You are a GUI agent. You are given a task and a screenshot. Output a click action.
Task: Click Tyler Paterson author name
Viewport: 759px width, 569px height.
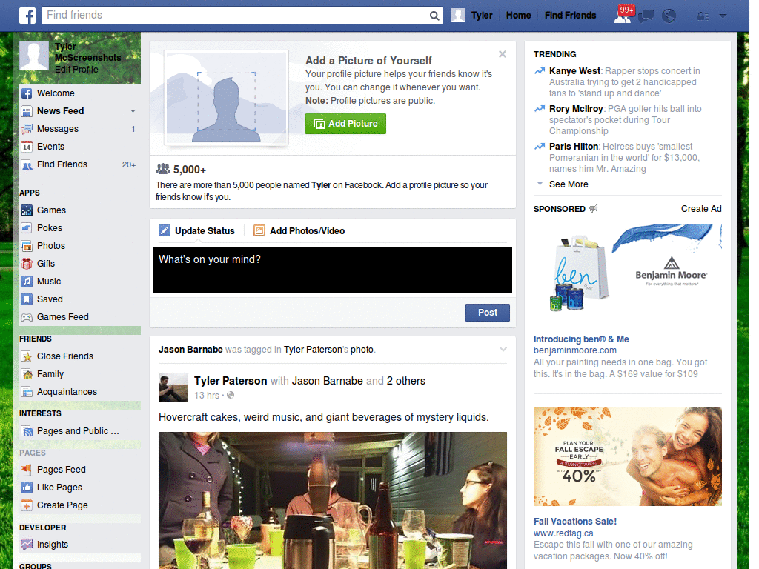231,381
